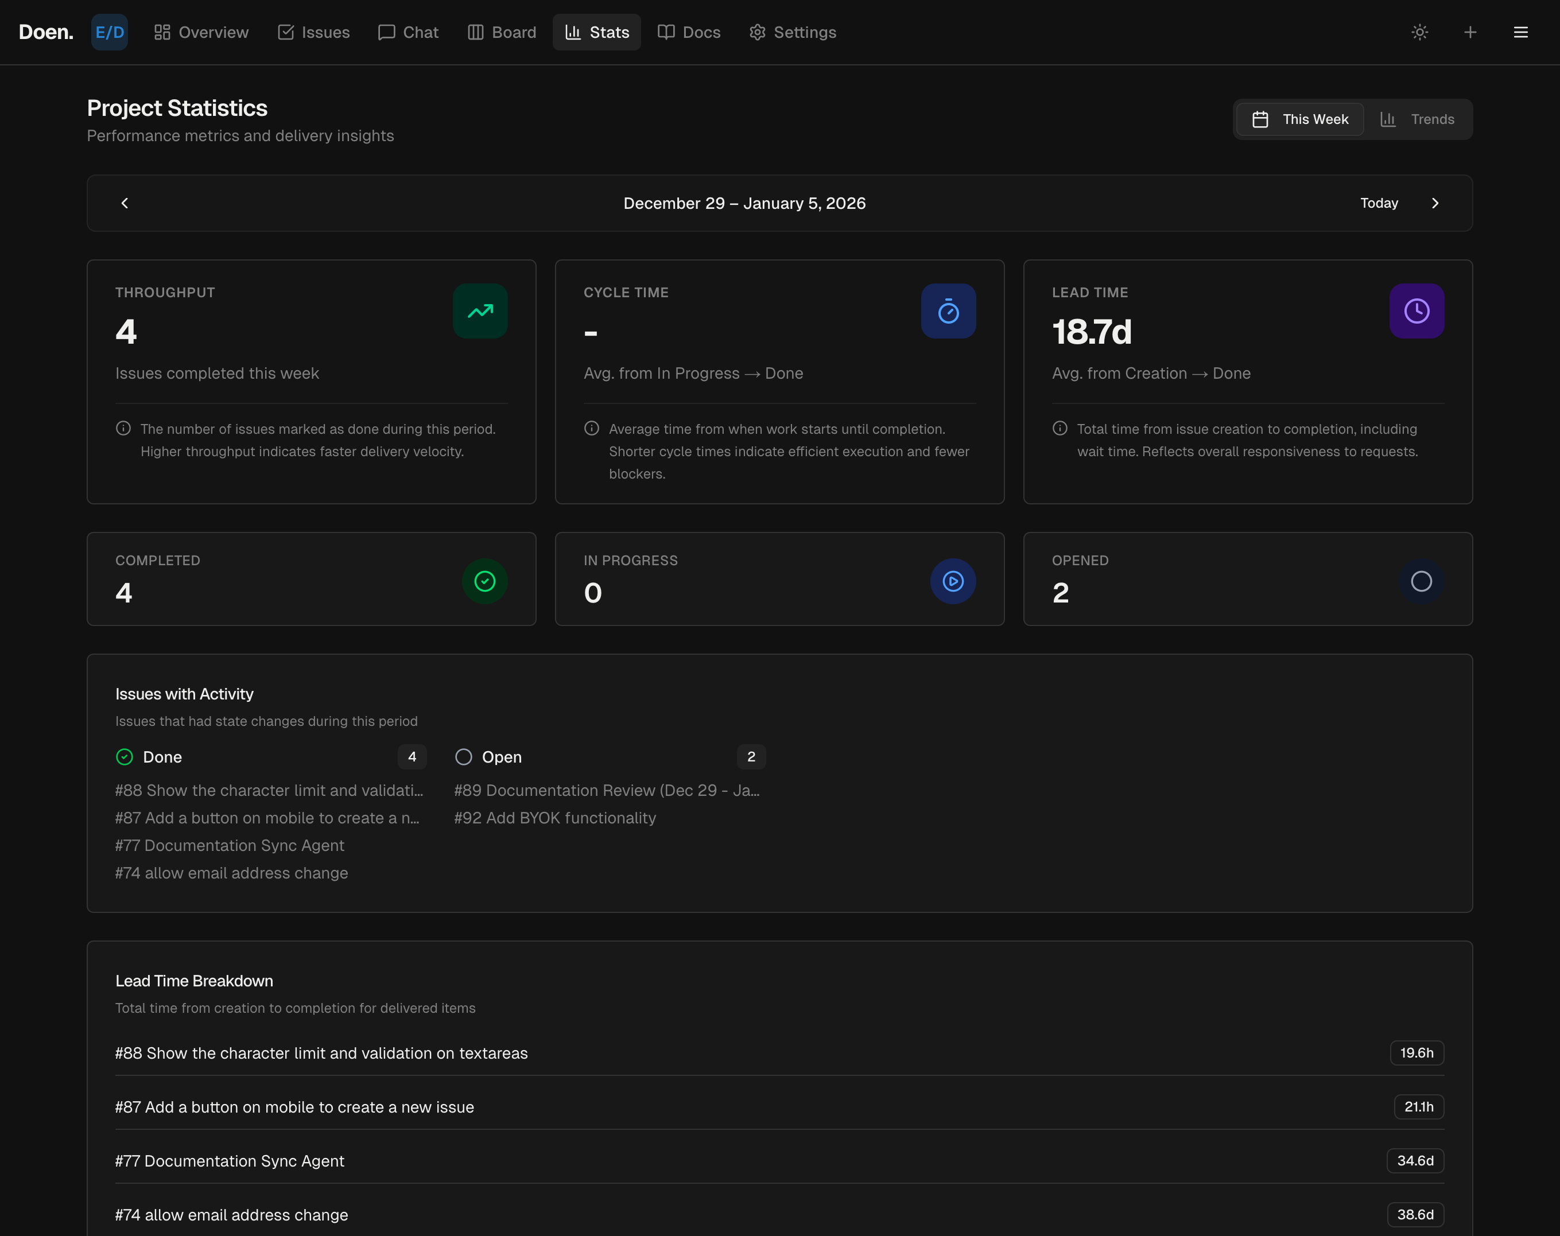Click the E/D project badge
The image size is (1560, 1236).
(x=109, y=33)
